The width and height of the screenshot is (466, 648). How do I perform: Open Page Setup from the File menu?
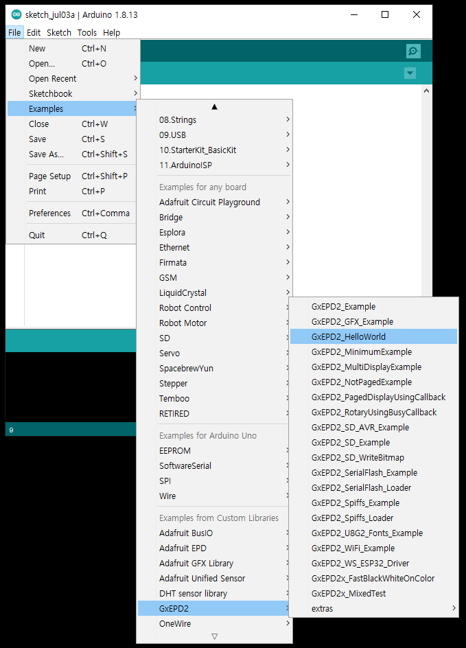(71, 176)
